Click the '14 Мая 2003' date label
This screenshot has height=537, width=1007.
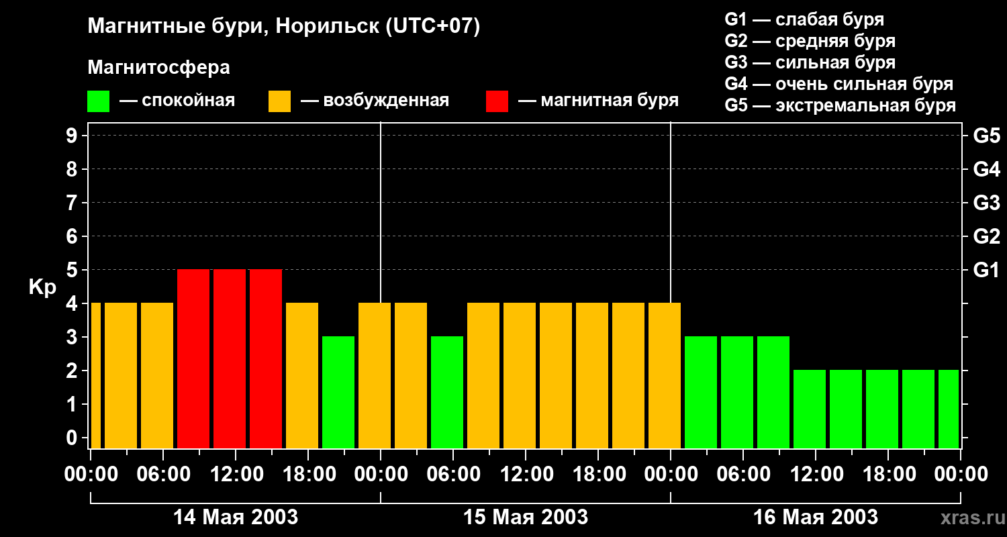[x=236, y=518]
